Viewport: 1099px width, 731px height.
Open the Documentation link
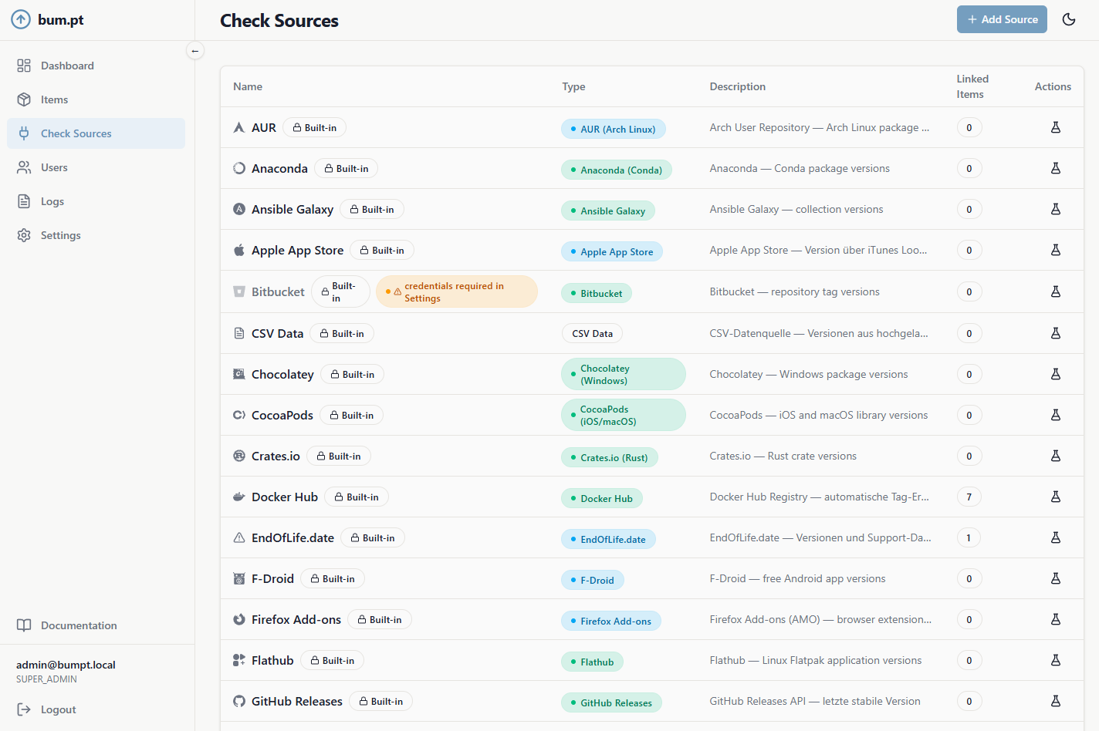tap(96, 625)
